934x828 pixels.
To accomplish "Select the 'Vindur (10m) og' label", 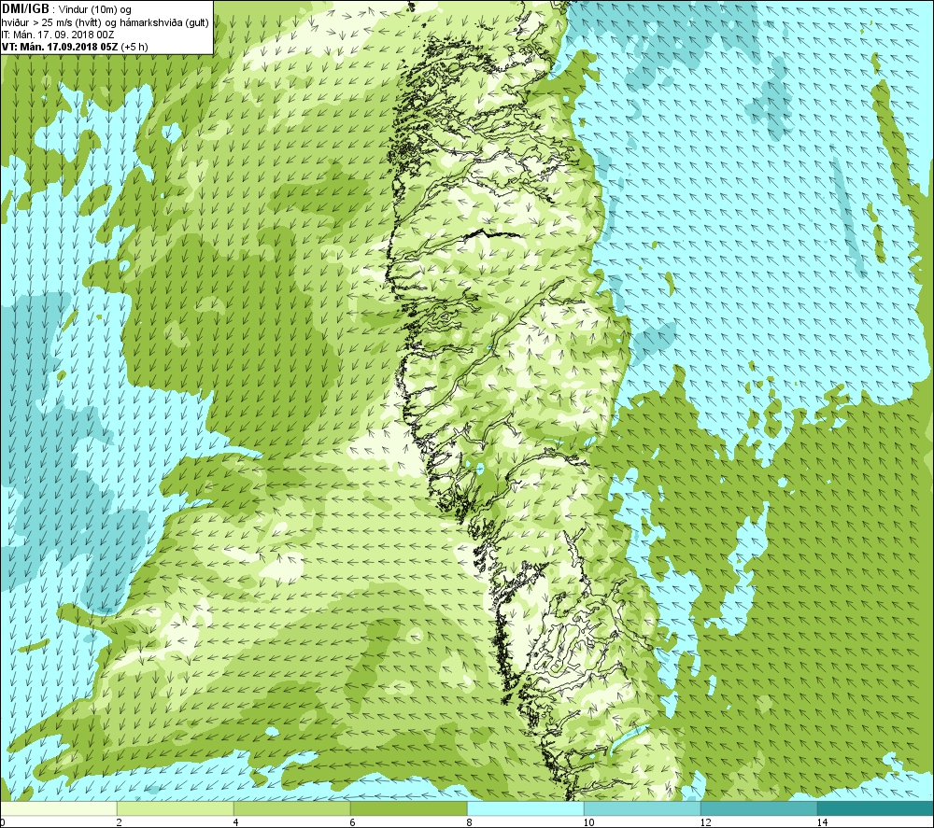I will tap(94, 9).
